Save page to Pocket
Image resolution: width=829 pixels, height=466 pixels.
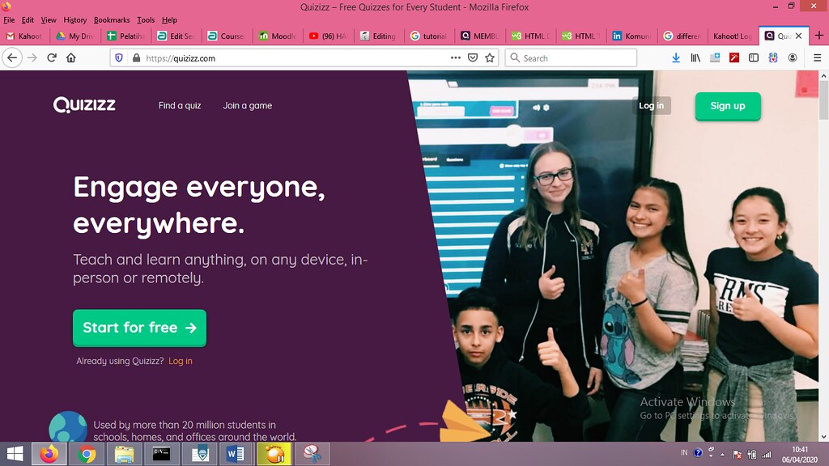point(473,58)
